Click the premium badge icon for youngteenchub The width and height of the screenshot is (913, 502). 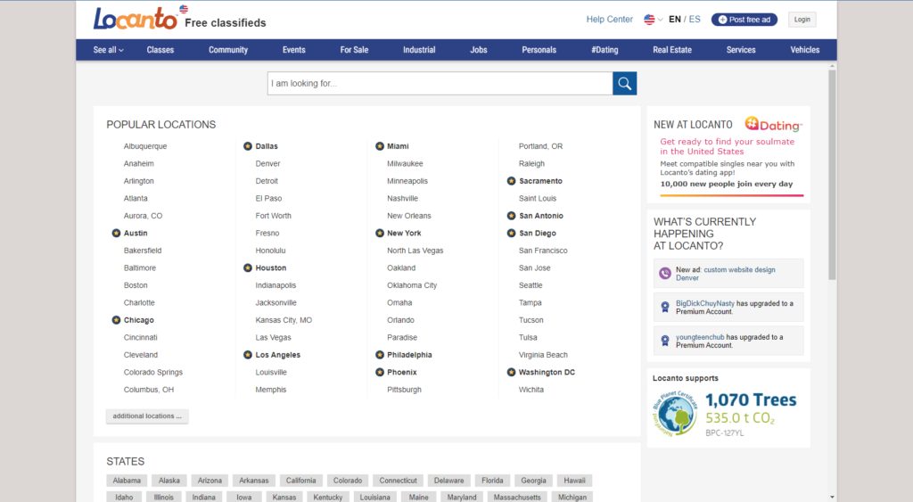[665, 341]
